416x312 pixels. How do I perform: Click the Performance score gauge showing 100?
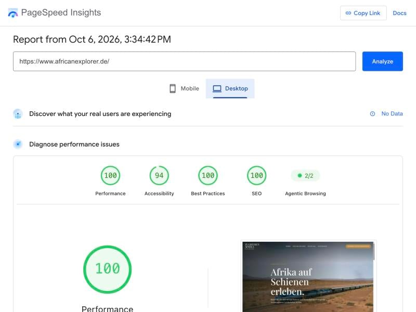[110, 175]
